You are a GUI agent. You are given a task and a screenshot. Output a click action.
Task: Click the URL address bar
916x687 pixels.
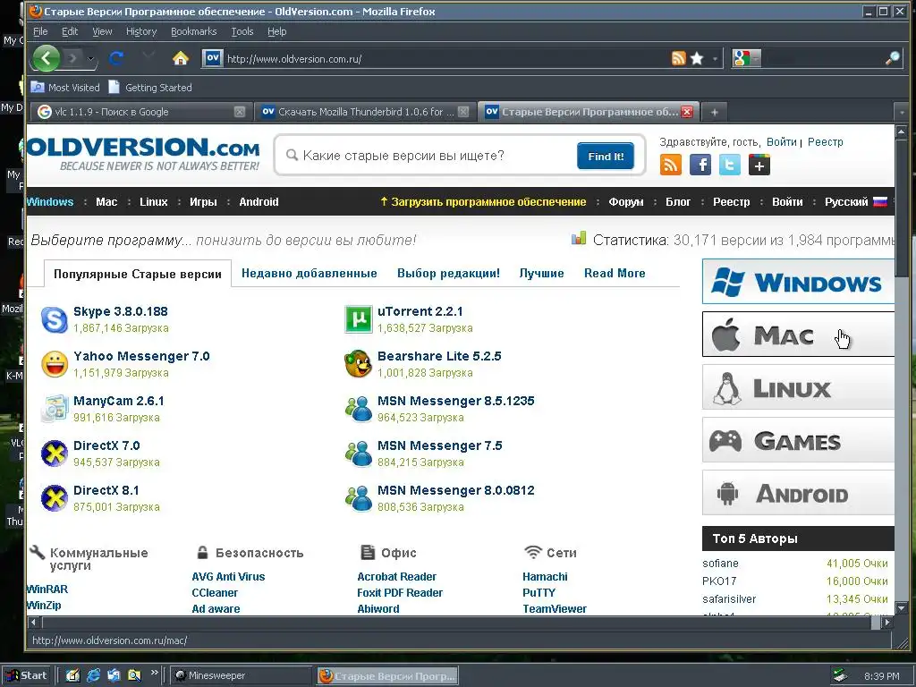click(447, 58)
